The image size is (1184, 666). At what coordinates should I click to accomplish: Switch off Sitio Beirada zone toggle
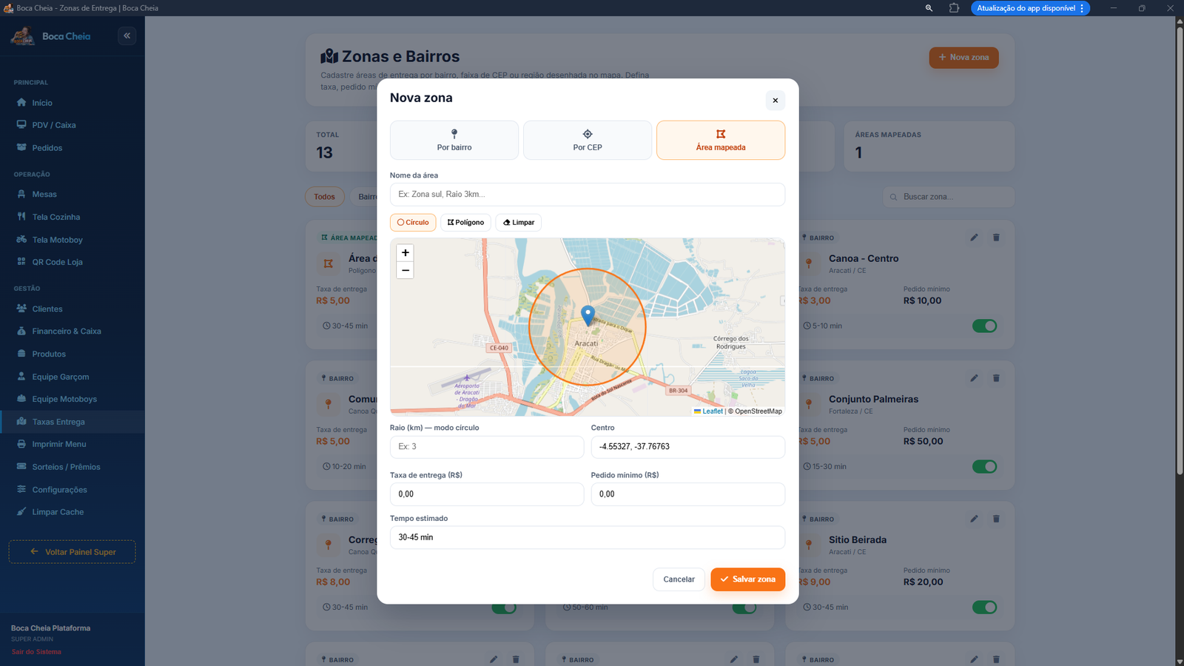[x=984, y=607]
